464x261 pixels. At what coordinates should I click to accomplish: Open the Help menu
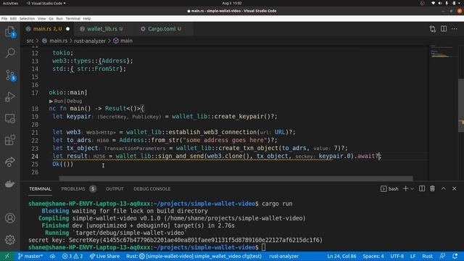(x=87, y=18)
